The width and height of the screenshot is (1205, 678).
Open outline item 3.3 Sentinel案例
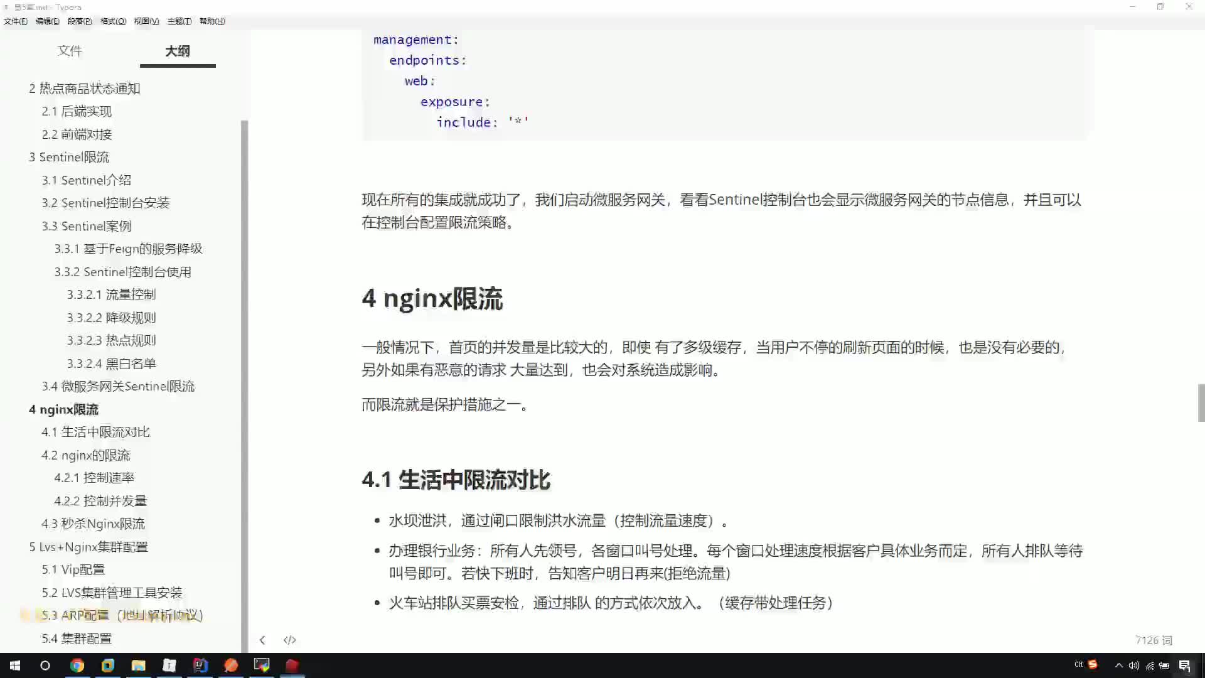(x=87, y=226)
